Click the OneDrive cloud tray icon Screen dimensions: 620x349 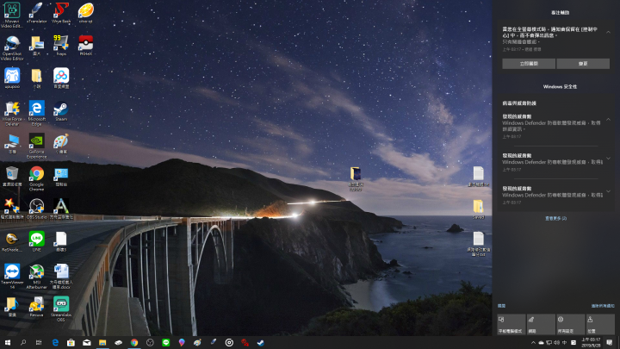coord(541,343)
